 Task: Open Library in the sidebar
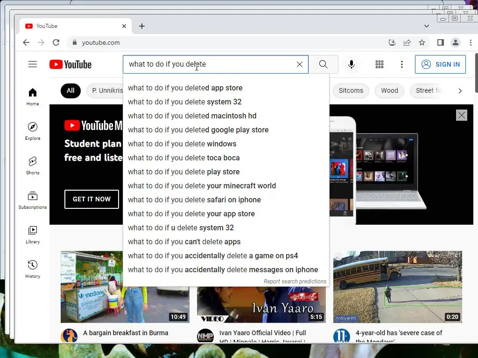[33, 234]
